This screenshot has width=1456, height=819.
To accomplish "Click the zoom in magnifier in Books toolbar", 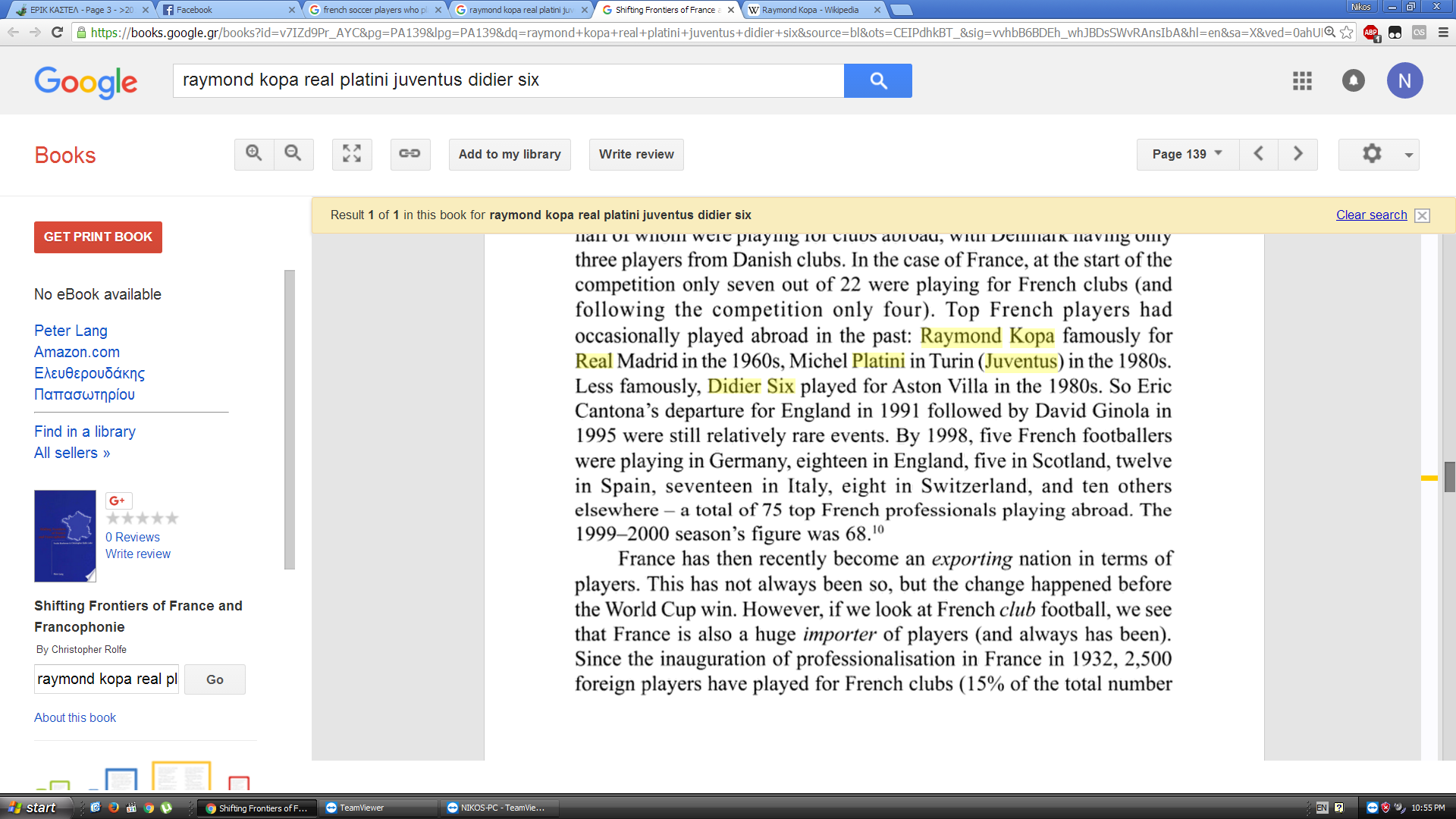I will pos(254,154).
